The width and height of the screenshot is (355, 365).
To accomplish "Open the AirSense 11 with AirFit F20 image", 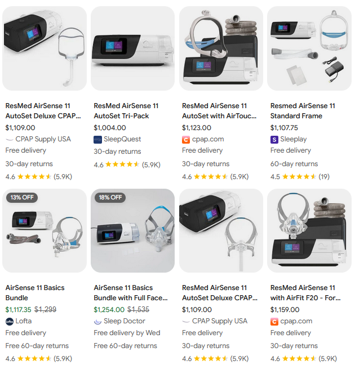I will pos(309,231).
